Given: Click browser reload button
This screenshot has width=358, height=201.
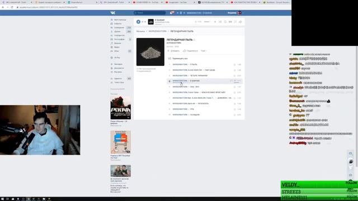Looking at the screenshot, I should 12,7.
